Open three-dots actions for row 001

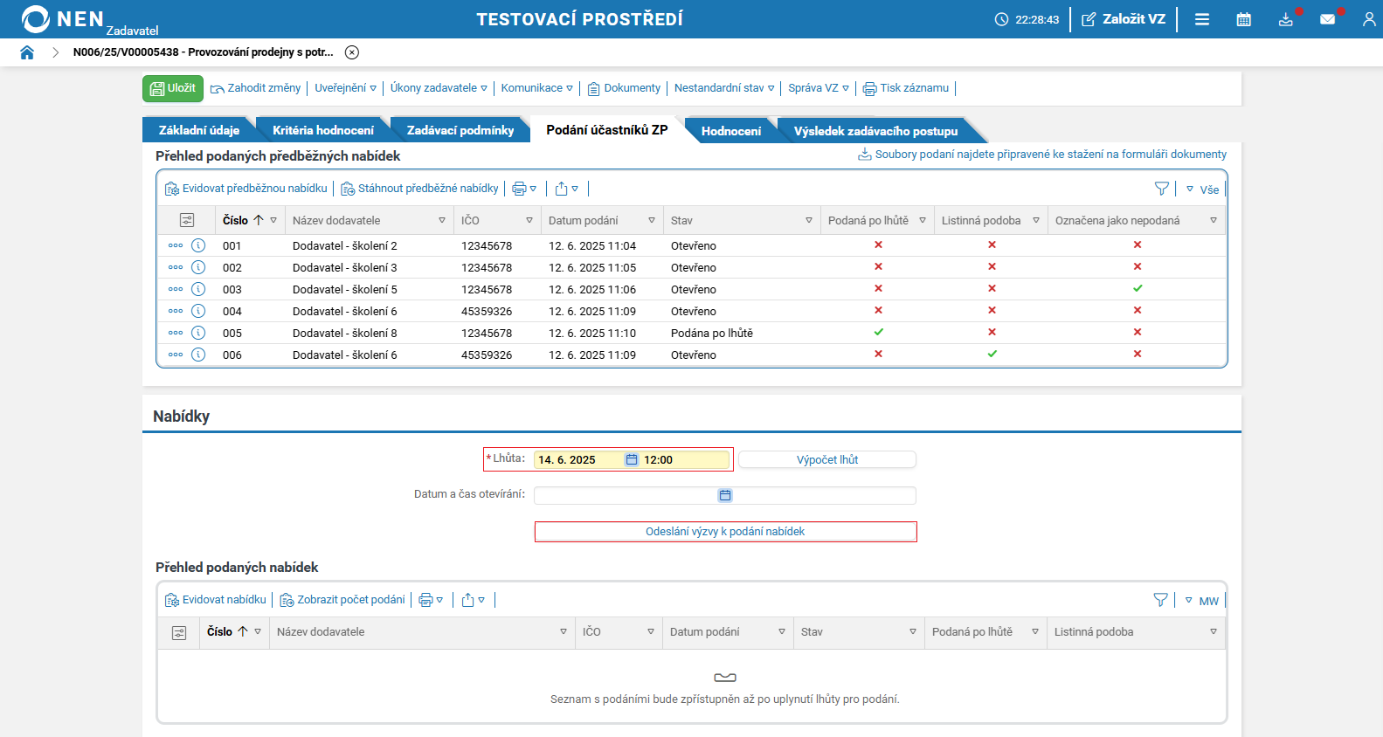(x=176, y=245)
